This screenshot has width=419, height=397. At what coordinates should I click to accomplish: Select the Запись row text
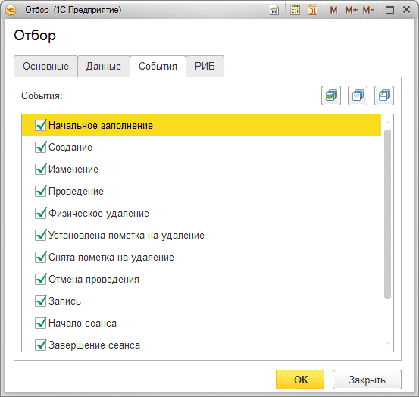[64, 301]
